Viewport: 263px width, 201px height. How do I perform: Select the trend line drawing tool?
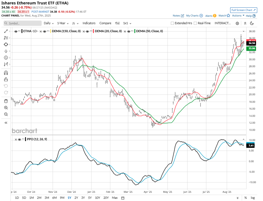[6, 31]
